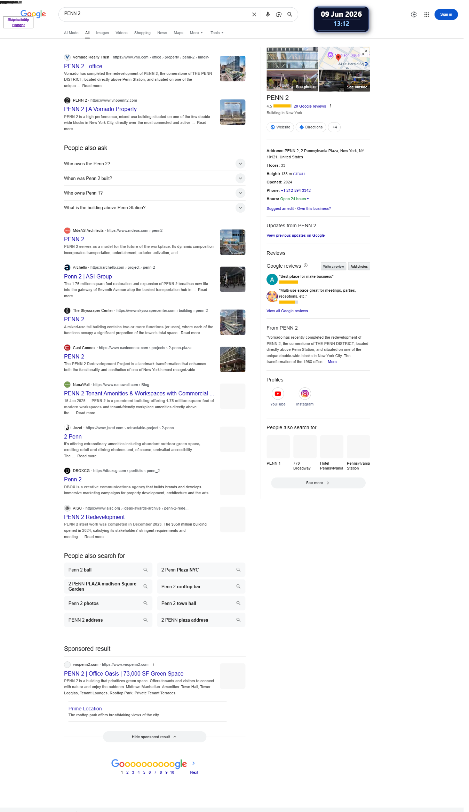
Task: Collapse with Hide sponsored result
Action: (x=154, y=737)
